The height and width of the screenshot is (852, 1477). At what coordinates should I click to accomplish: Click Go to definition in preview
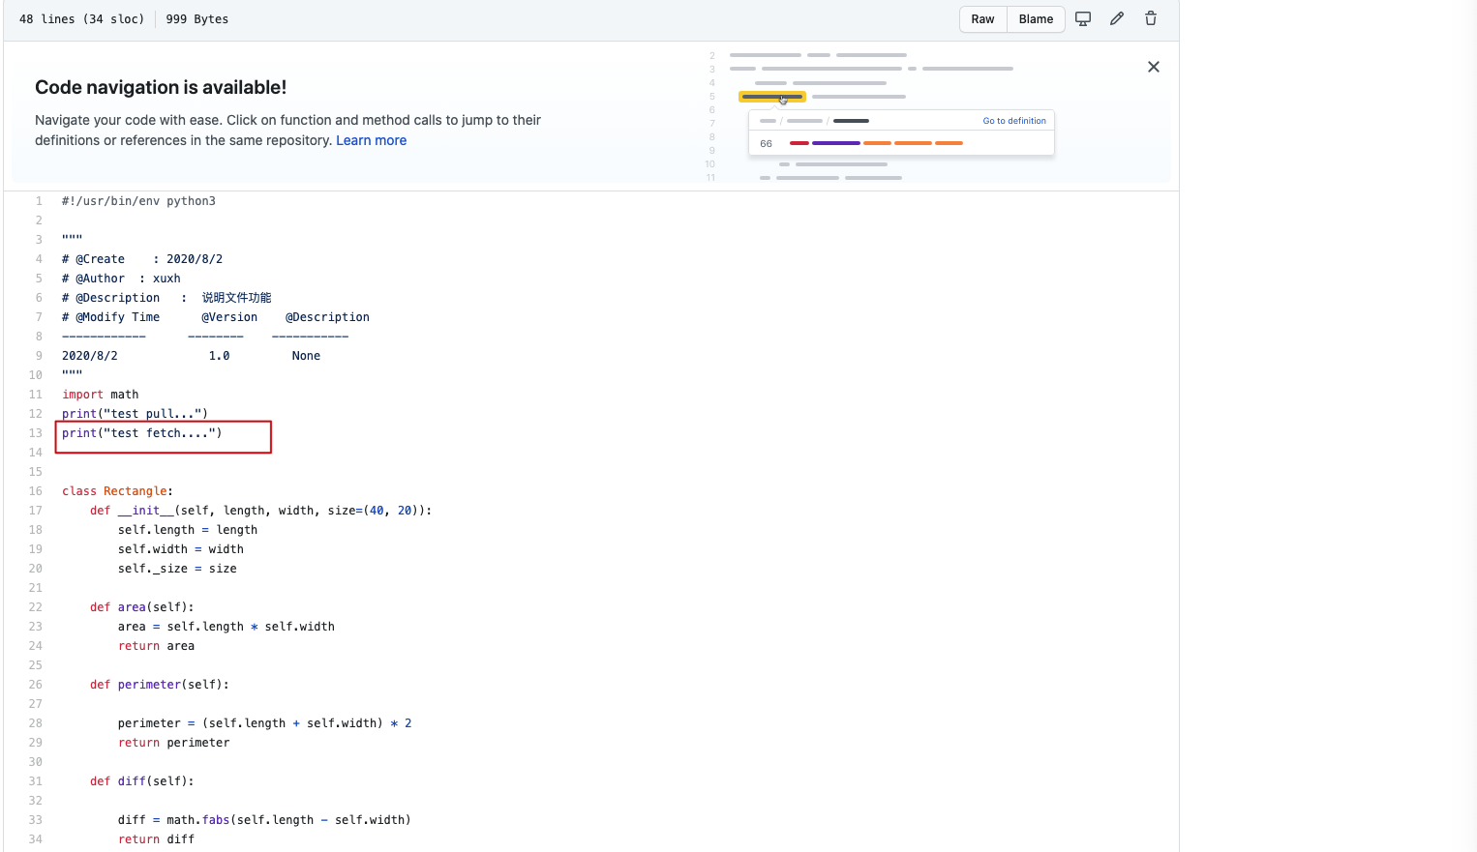tap(1014, 121)
